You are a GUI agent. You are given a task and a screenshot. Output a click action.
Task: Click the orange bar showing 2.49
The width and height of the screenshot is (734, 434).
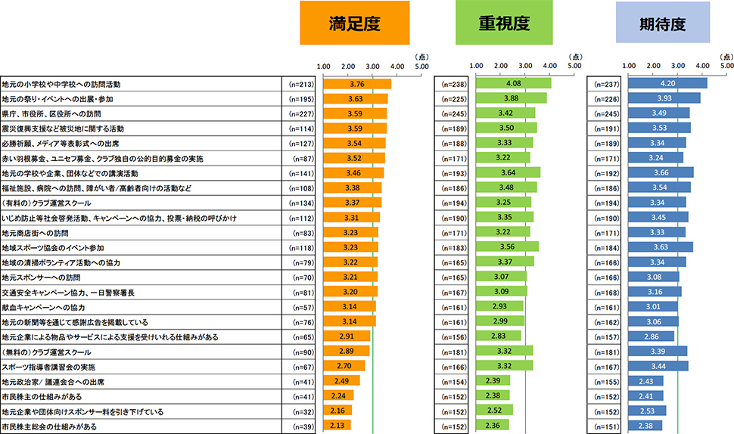[x=342, y=381]
